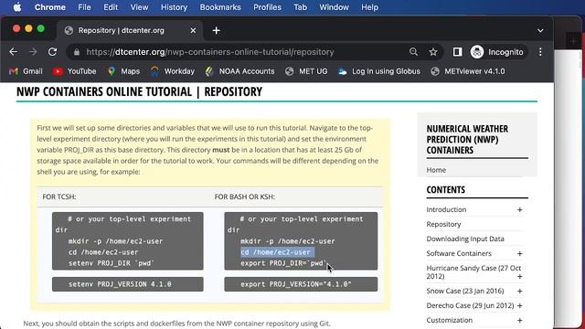Open the YouTube bookmark
The height and width of the screenshot is (329, 585).
[x=74, y=71]
